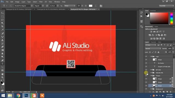Image resolution: width=175 pixels, height=98 pixels.
Task: Click the hue spectrum slider in Color panel
Action: pyautogui.click(x=171, y=19)
